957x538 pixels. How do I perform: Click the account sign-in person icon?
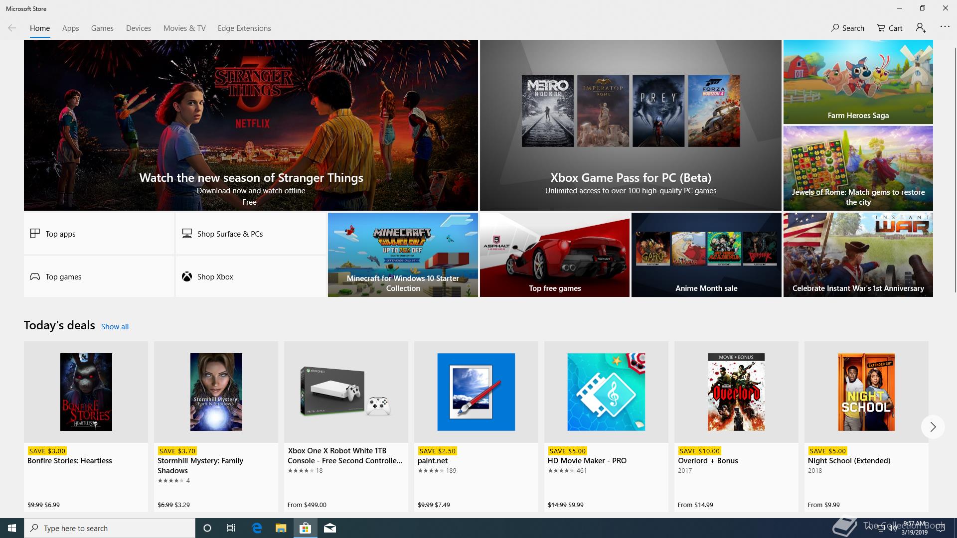[x=921, y=28]
